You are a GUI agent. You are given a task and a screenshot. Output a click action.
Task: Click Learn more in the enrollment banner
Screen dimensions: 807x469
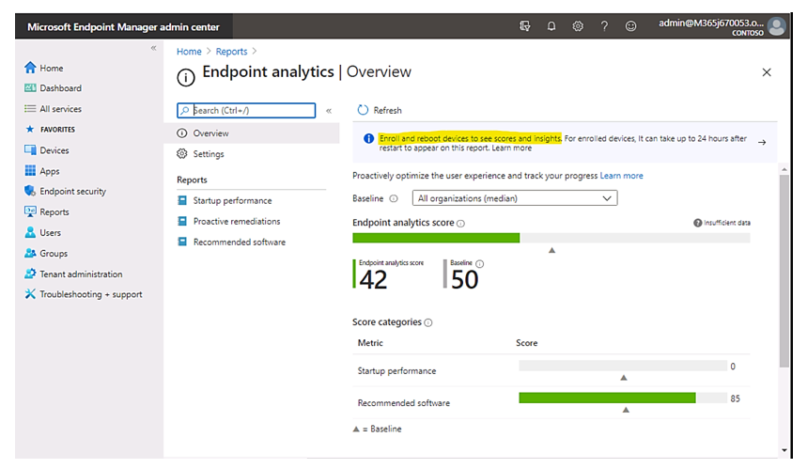(x=512, y=148)
